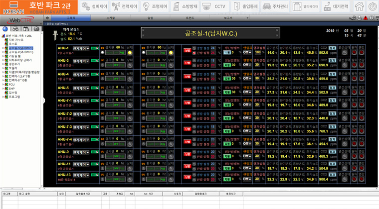
Task: Switch to the 그래픽 tab
Action: click(71, 18)
